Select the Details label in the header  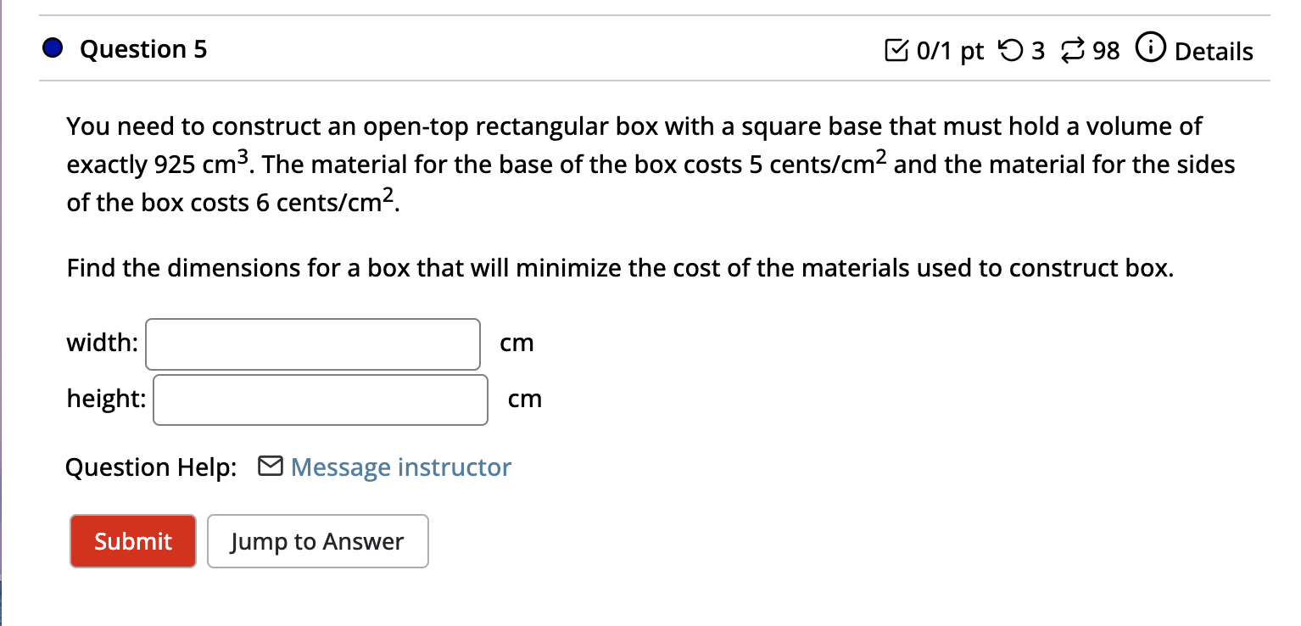click(x=1214, y=51)
